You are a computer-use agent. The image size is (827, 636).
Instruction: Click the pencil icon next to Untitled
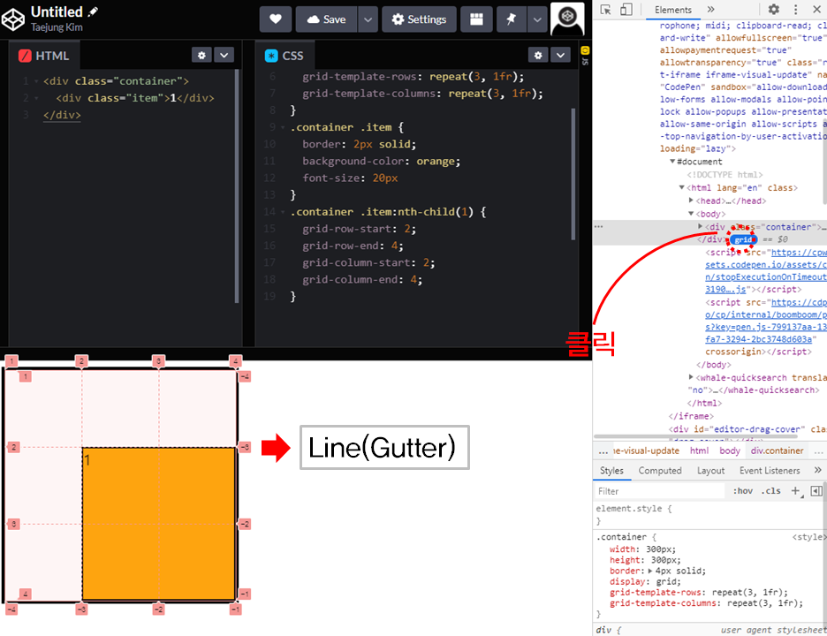[x=94, y=11]
